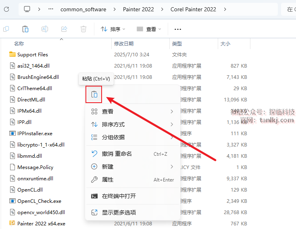Open the hidden breadcrumb path ellipsis

click(x=51, y=9)
